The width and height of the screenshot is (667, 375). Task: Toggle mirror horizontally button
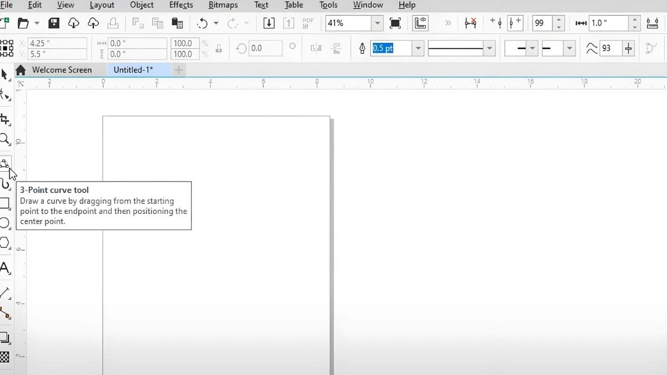[316, 48]
